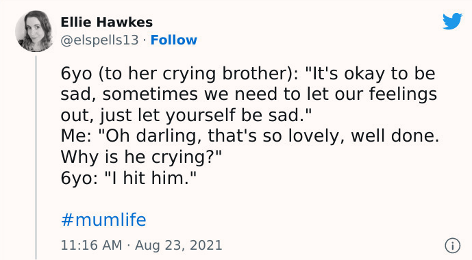The height and width of the screenshot is (260, 472).
Task: Click the word 'feelings' in the tweet
Action: tap(403, 94)
